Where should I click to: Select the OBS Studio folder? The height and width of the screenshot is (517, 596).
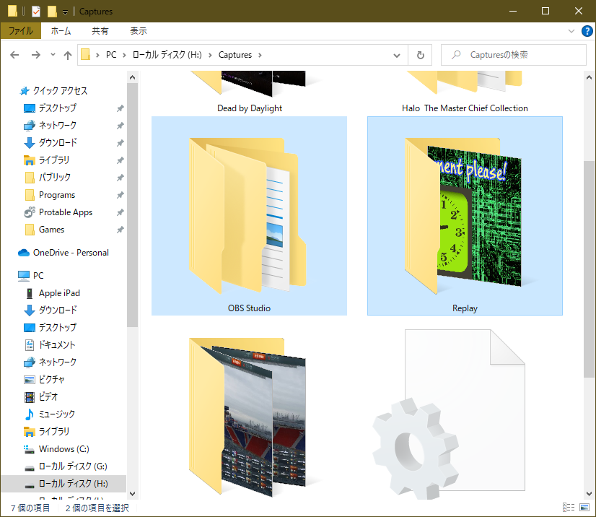[250, 216]
